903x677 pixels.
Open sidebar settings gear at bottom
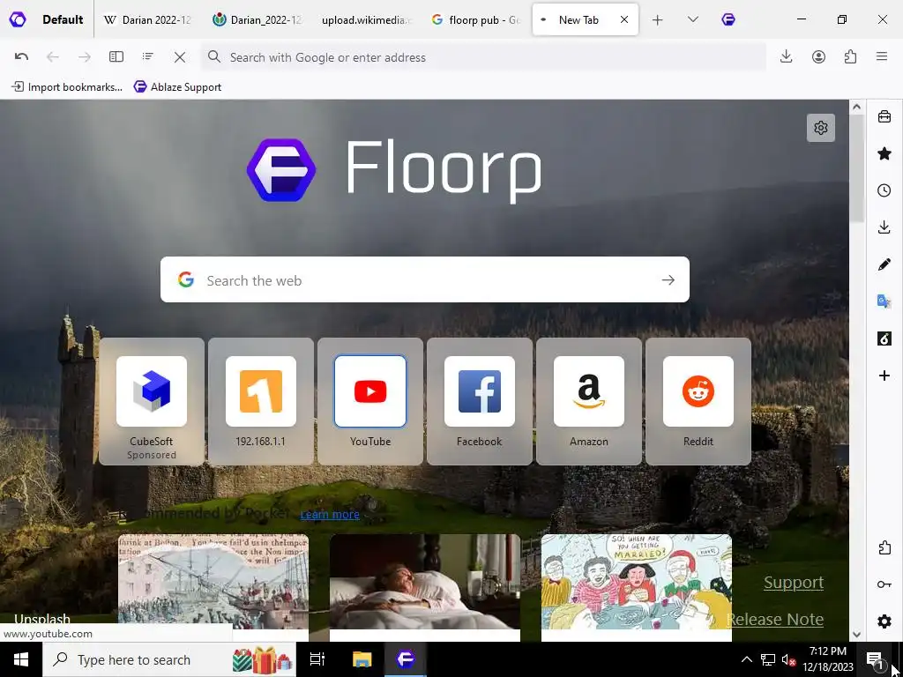tap(884, 621)
